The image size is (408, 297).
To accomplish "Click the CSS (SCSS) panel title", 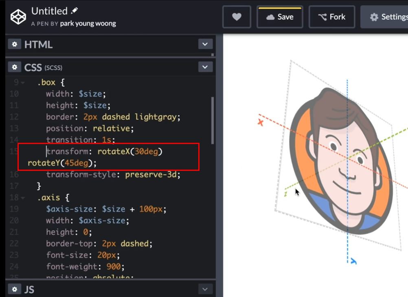I will click(x=43, y=68).
